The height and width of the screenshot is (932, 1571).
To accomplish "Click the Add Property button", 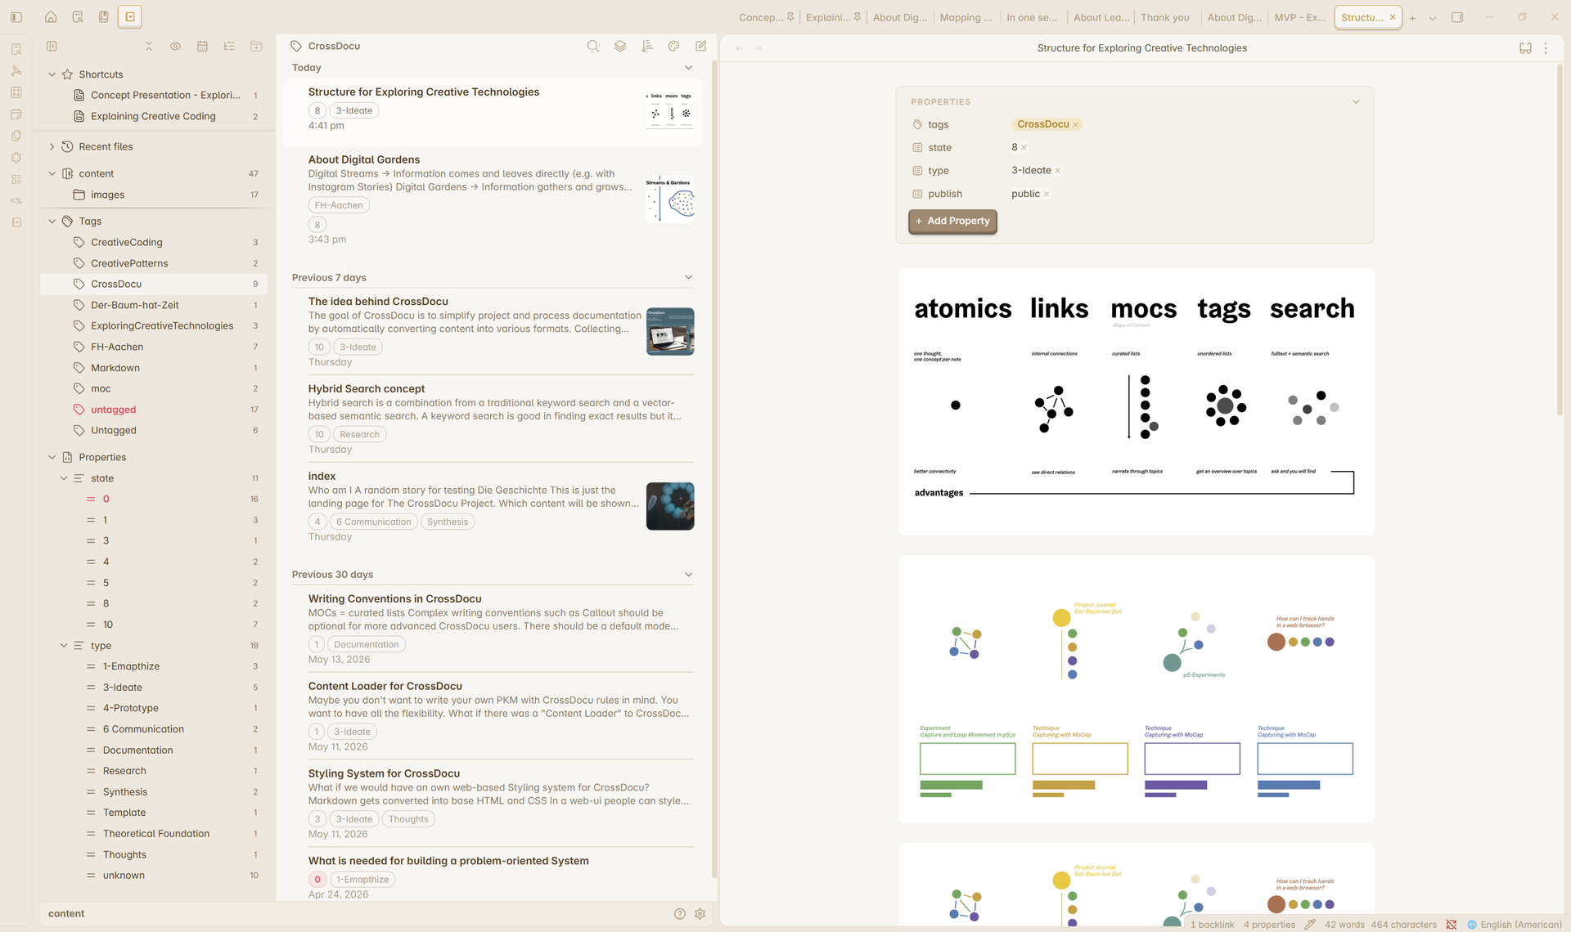I will pos(952,222).
